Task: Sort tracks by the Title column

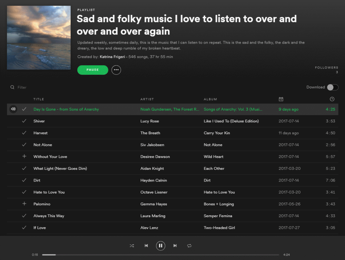Action: tap(39, 99)
